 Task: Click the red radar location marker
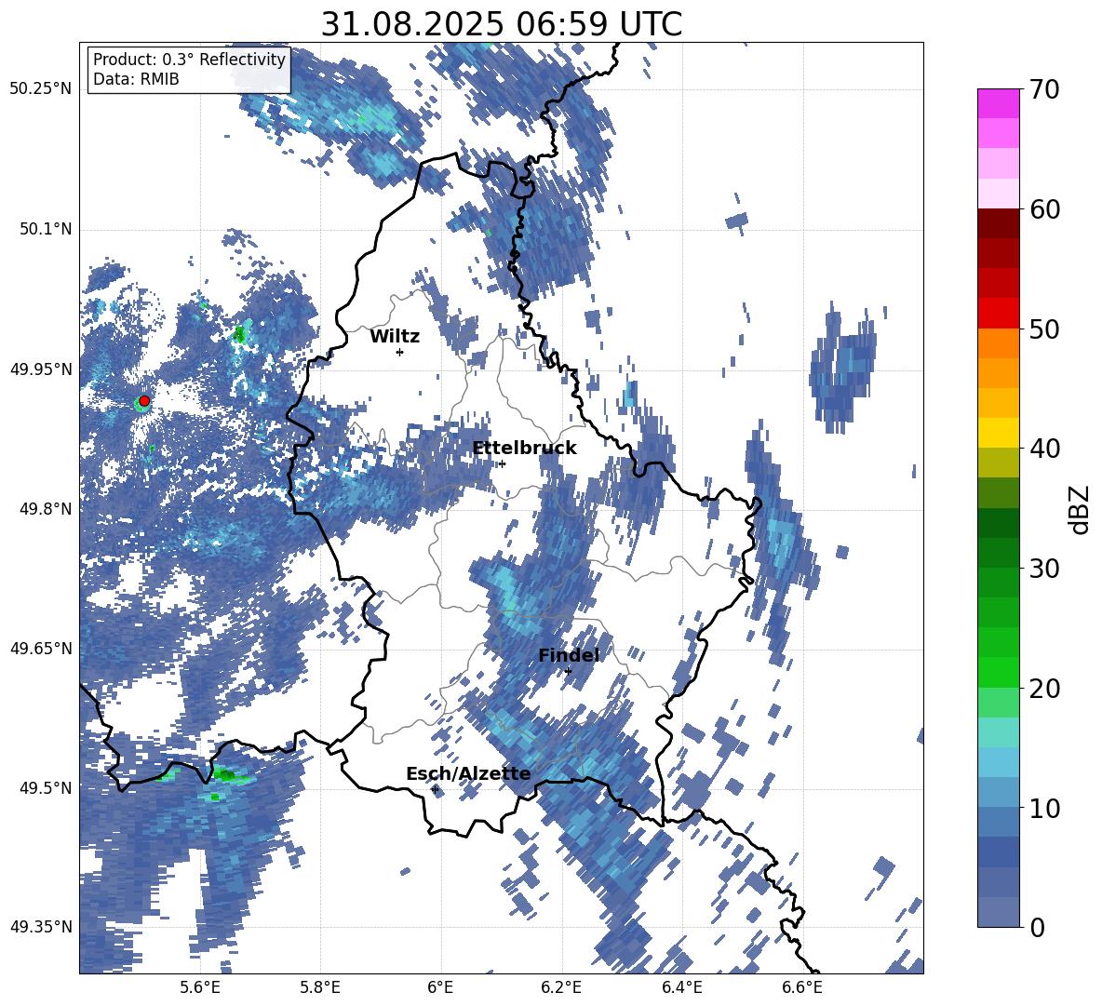tap(144, 400)
